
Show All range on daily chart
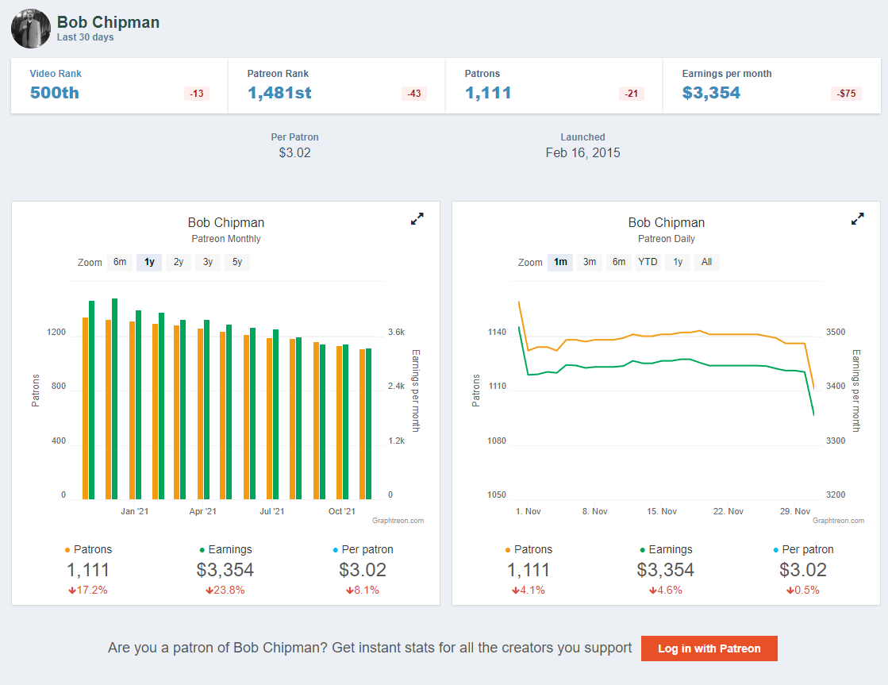point(707,262)
